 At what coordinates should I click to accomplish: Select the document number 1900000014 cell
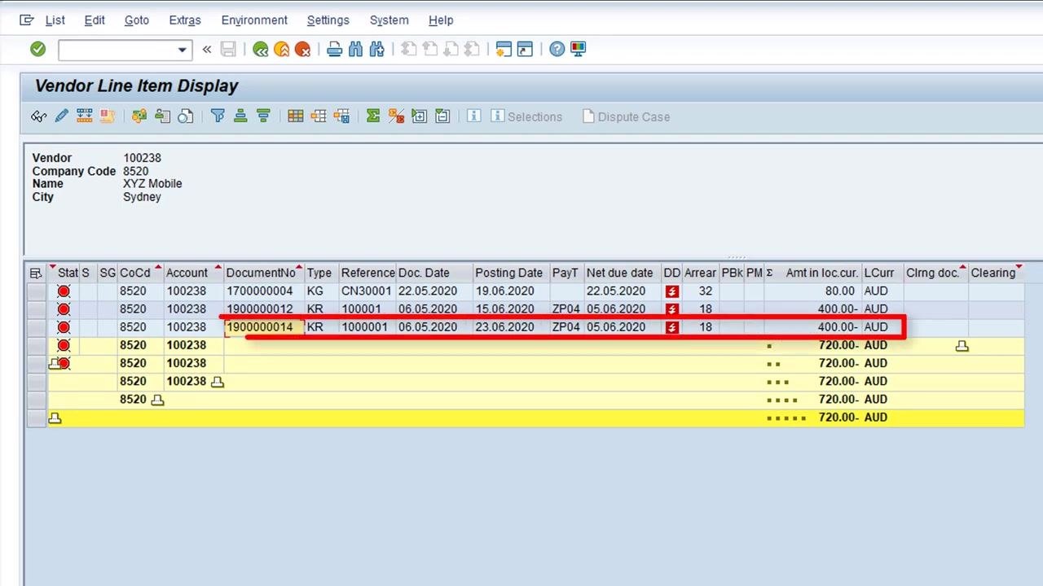click(x=264, y=327)
